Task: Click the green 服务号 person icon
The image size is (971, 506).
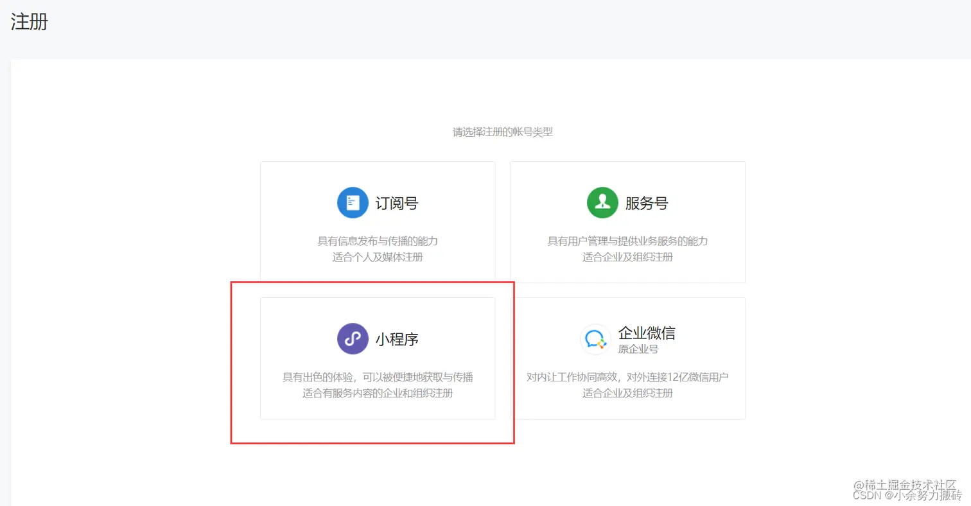Action: coord(602,203)
